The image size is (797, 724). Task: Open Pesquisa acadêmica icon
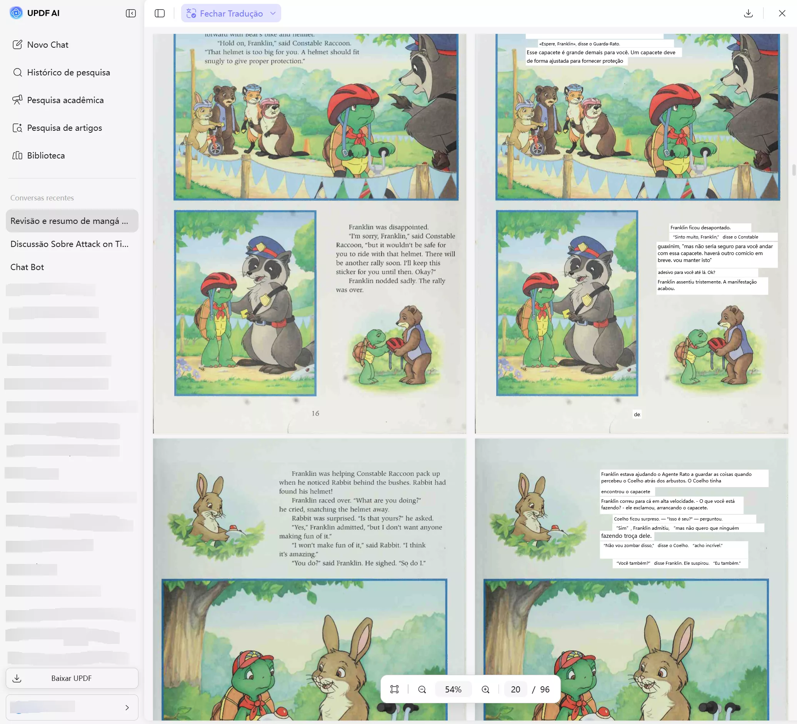tap(17, 100)
